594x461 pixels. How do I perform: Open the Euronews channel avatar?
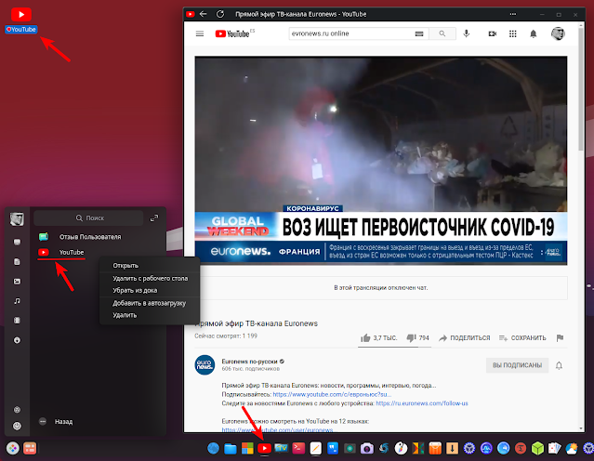point(205,364)
